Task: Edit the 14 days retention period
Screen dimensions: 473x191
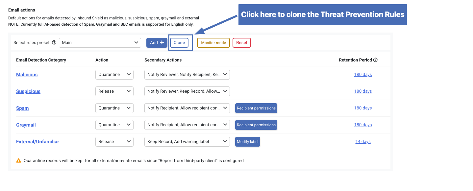Action: [363, 142]
